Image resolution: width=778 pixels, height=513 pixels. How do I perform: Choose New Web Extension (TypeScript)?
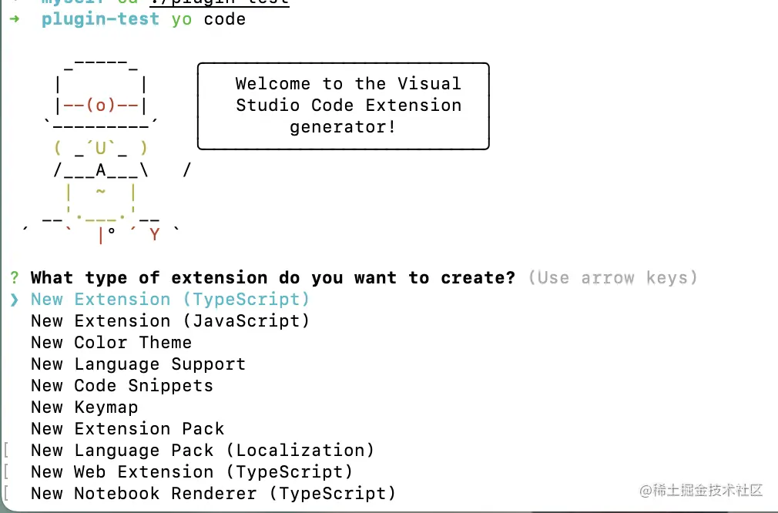[x=192, y=472]
